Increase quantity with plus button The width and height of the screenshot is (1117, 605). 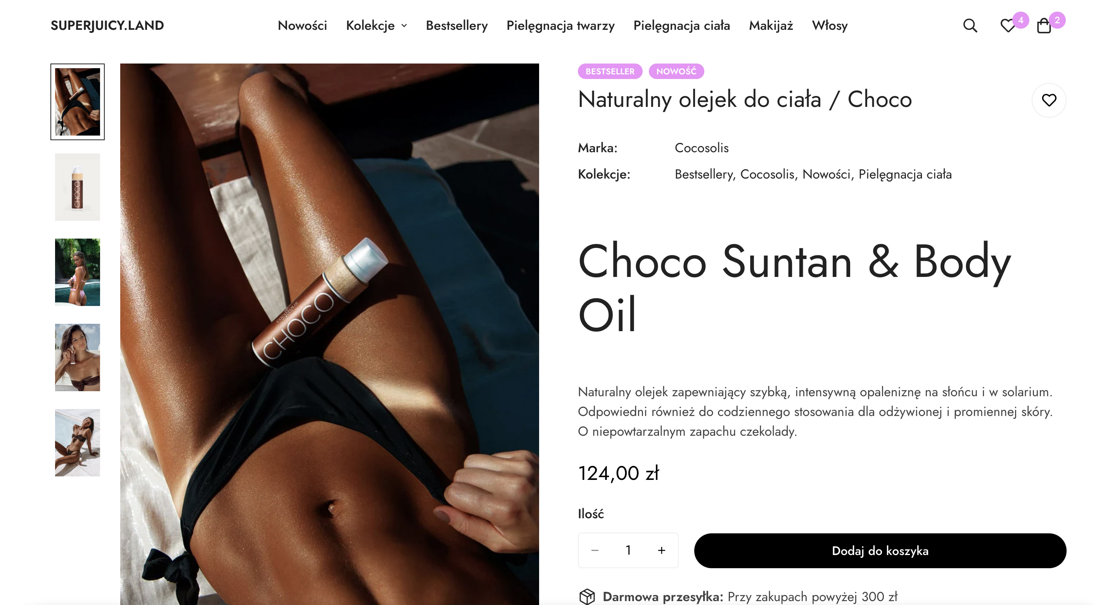tap(661, 550)
